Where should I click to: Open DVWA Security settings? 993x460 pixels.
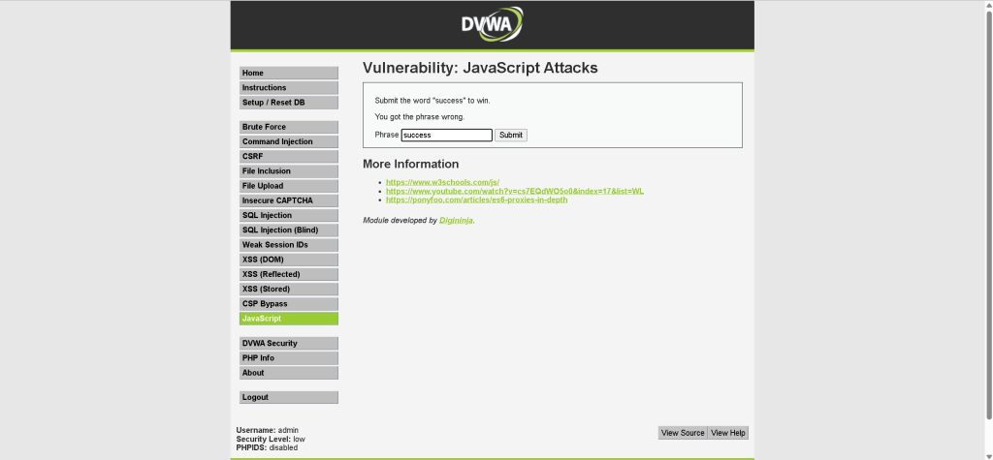click(x=289, y=343)
